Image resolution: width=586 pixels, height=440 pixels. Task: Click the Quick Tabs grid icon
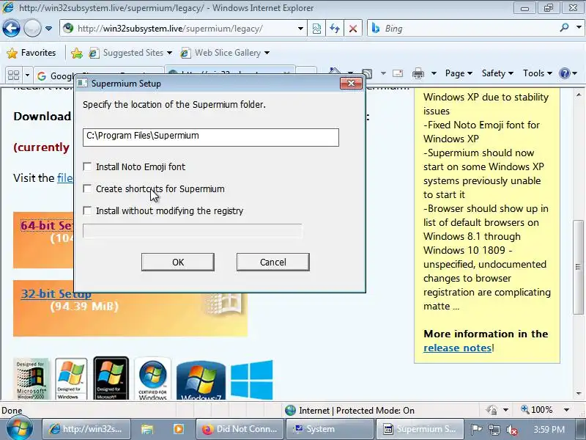pos(13,76)
